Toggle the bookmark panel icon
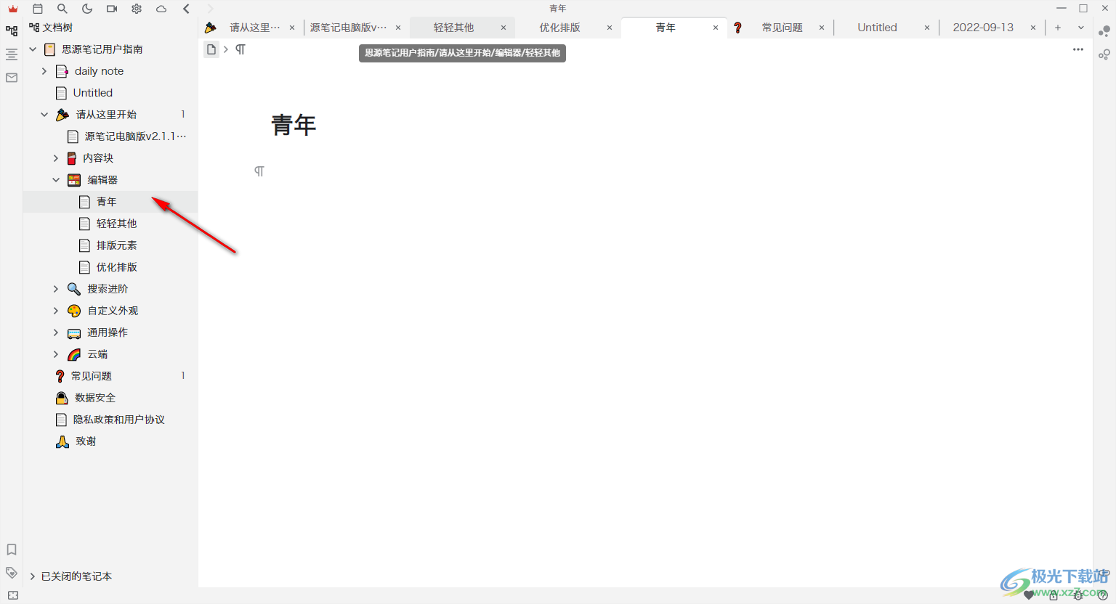Image resolution: width=1116 pixels, height=604 pixels. click(x=11, y=550)
